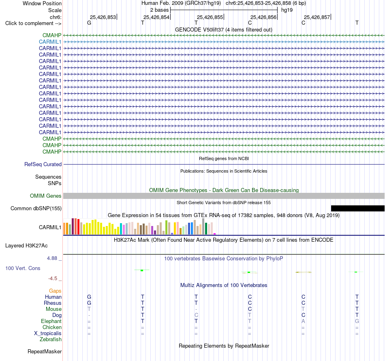Click the A base in the Elephant row
This screenshot has width=385, height=361.
[x=303, y=321]
